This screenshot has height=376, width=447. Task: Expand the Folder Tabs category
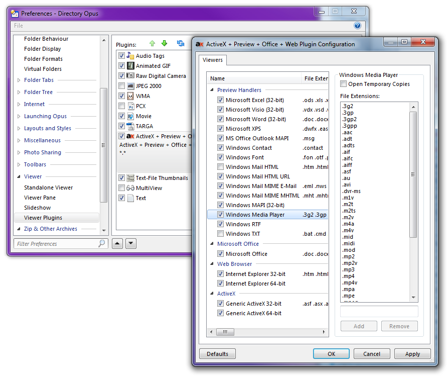point(19,80)
